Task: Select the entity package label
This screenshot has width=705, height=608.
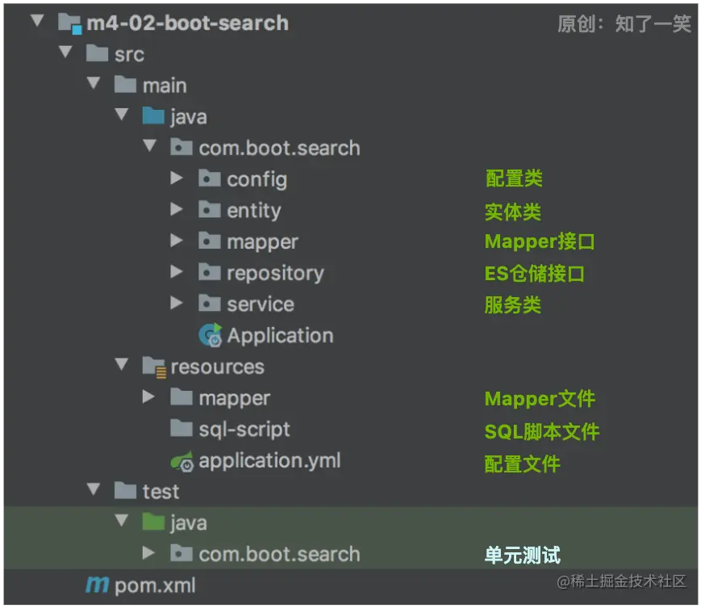Action: (x=254, y=211)
